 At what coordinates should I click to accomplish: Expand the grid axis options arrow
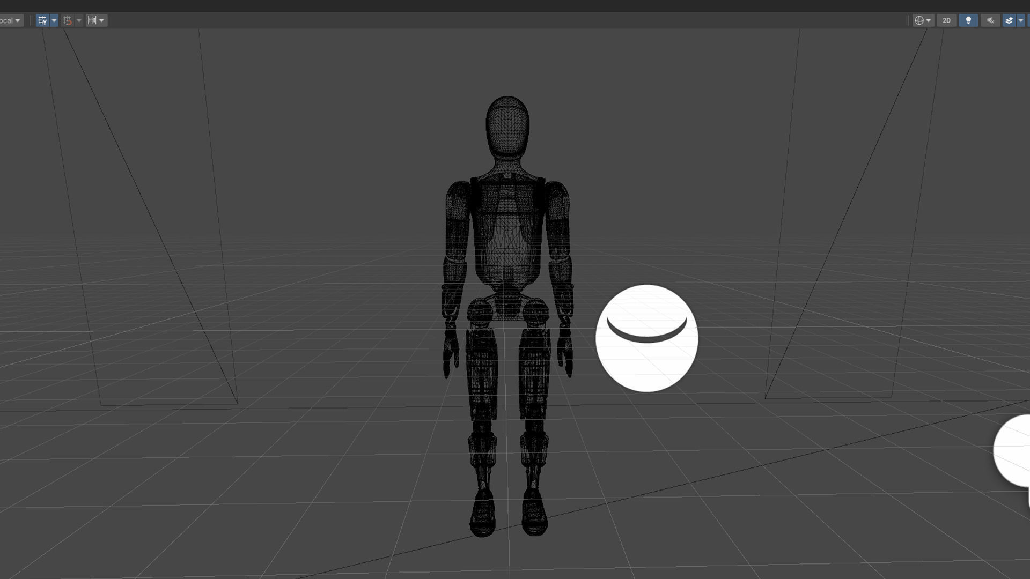click(x=54, y=20)
